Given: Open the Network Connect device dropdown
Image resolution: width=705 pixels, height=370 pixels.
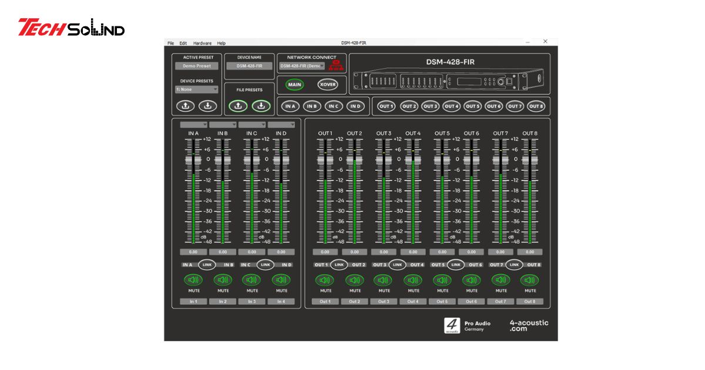Looking at the screenshot, I should click(302, 66).
